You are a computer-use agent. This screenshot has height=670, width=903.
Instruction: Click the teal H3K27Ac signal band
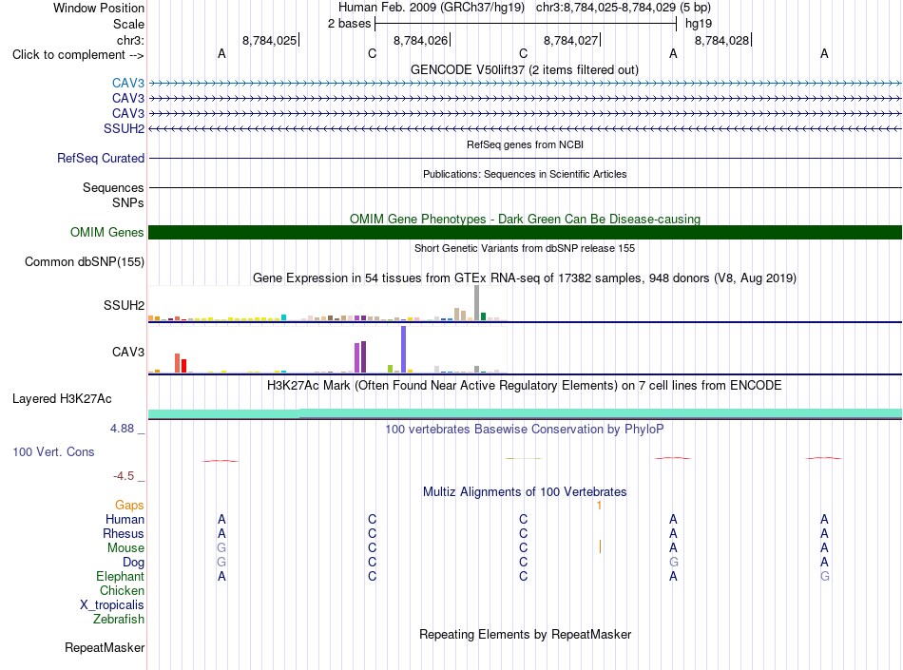[x=525, y=413]
